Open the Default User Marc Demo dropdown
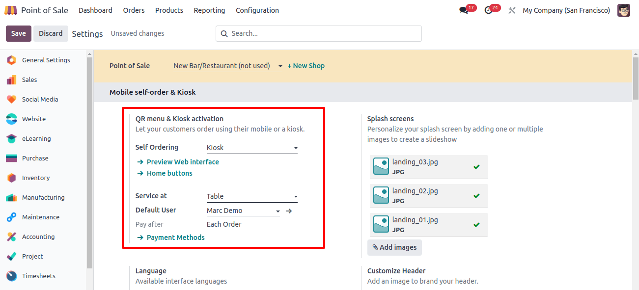This screenshot has width=639, height=290. (x=243, y=211)
